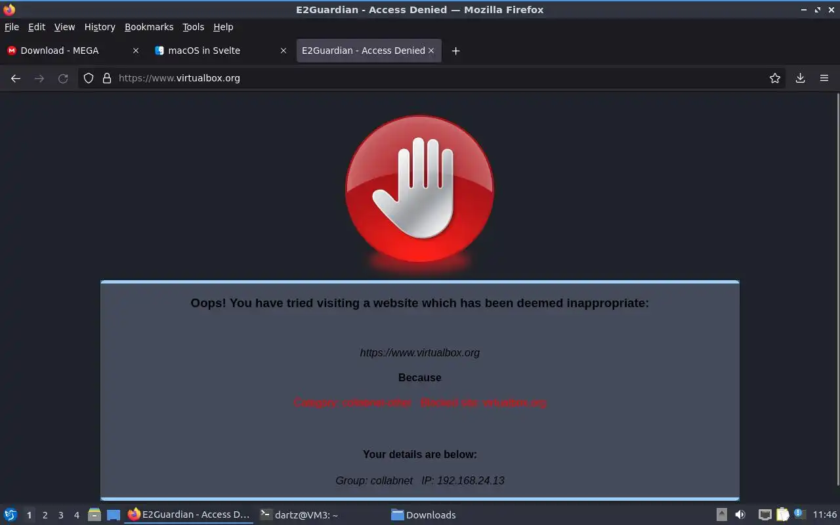This screenshot has width=840, height=525.
Task: Open the file manager launcher in taskbar
Action: (x=94, y=514)
